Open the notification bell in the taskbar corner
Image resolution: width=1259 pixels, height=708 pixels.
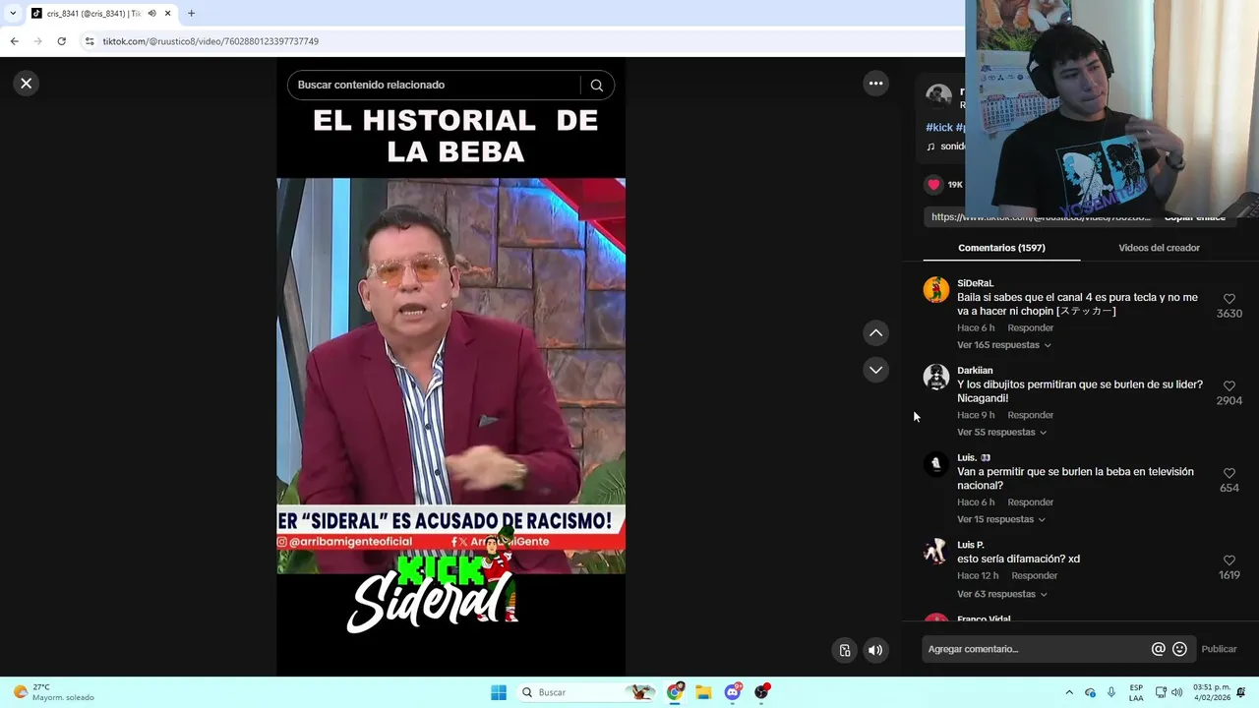click(x=1241, y=692)
